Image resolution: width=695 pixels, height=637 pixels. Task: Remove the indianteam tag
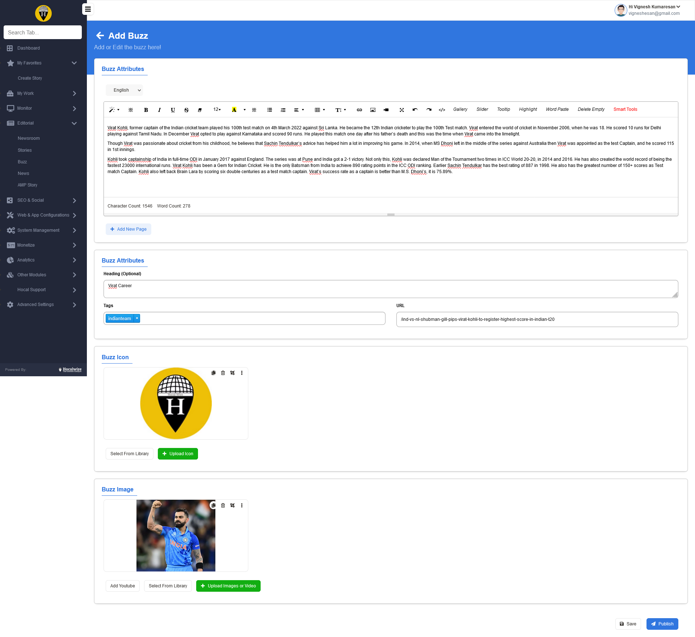click(137, 318)
